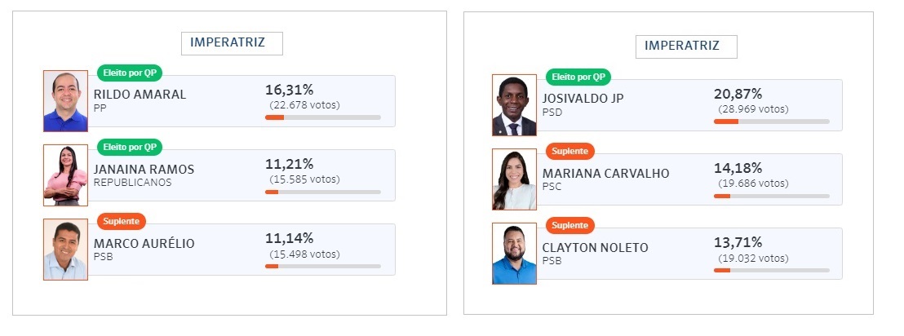Click Rildo Amaral's 16,31% vote bar
This screenshot has width=904, height=336.
[322, 117]
